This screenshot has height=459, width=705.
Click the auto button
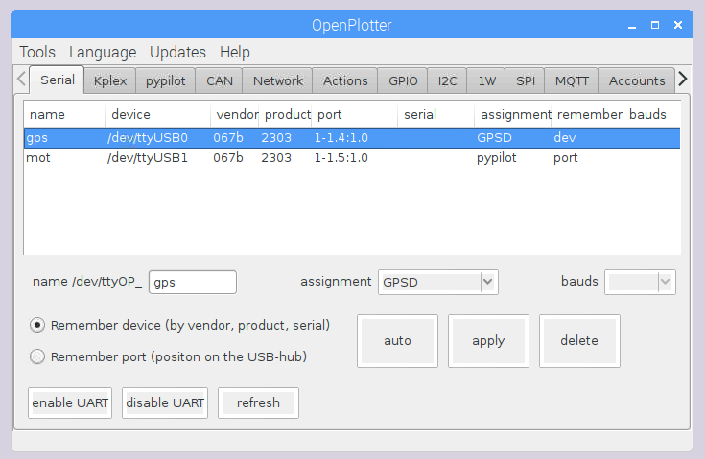397,341
